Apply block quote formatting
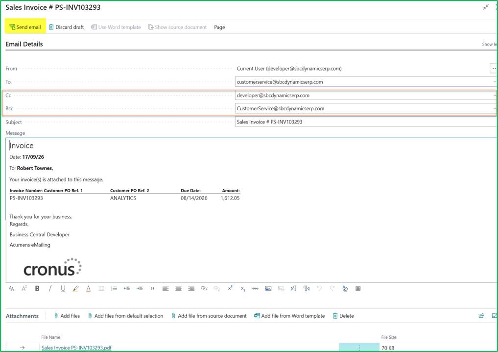498x352 pixels. pyautogui.click(x=152, y=289)
